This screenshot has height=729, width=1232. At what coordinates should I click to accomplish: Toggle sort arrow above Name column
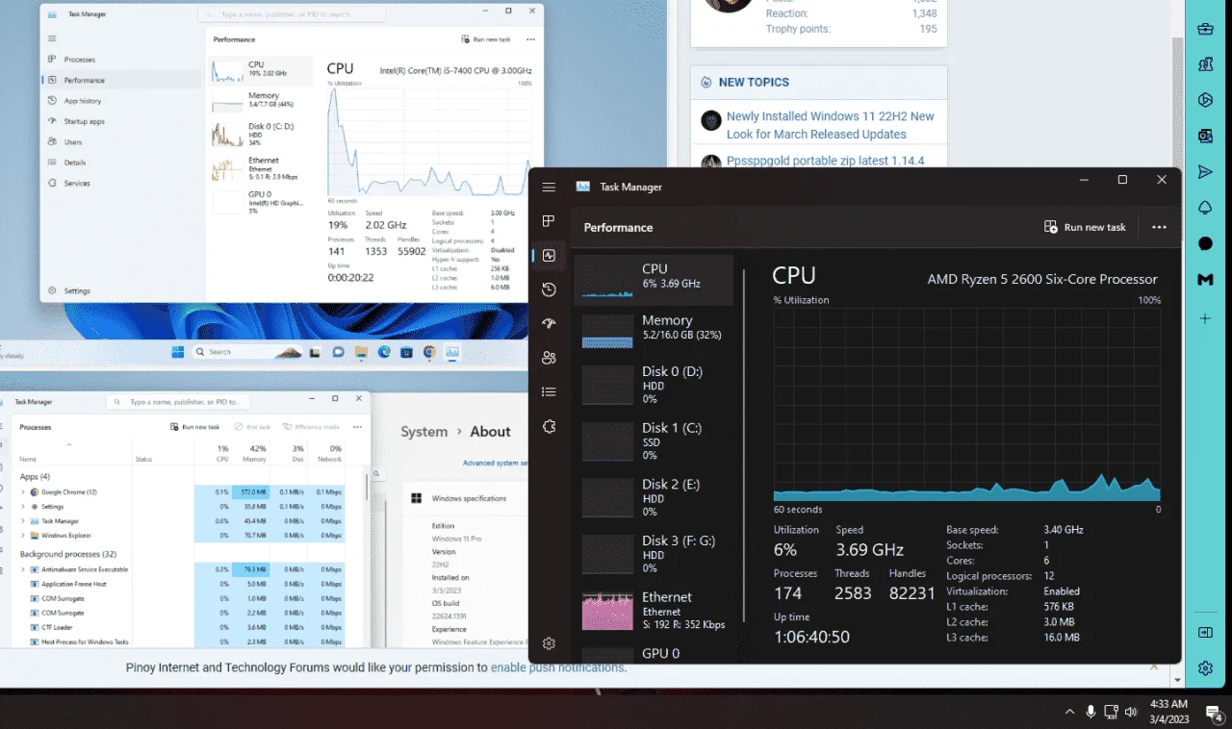68,445
